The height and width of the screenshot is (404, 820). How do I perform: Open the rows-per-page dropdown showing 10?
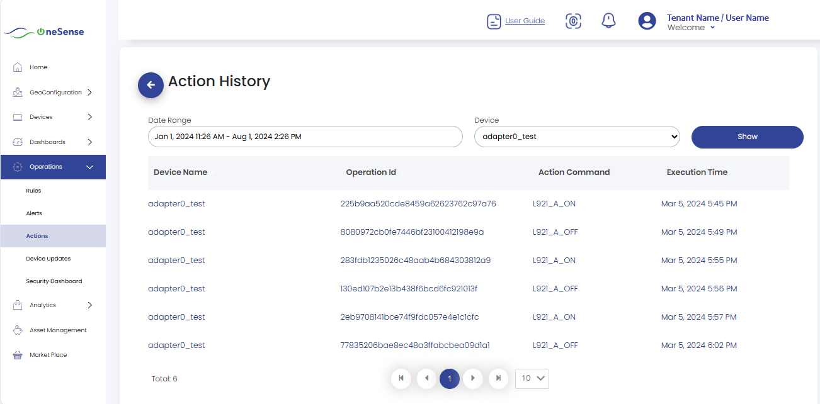click(532, 378)
